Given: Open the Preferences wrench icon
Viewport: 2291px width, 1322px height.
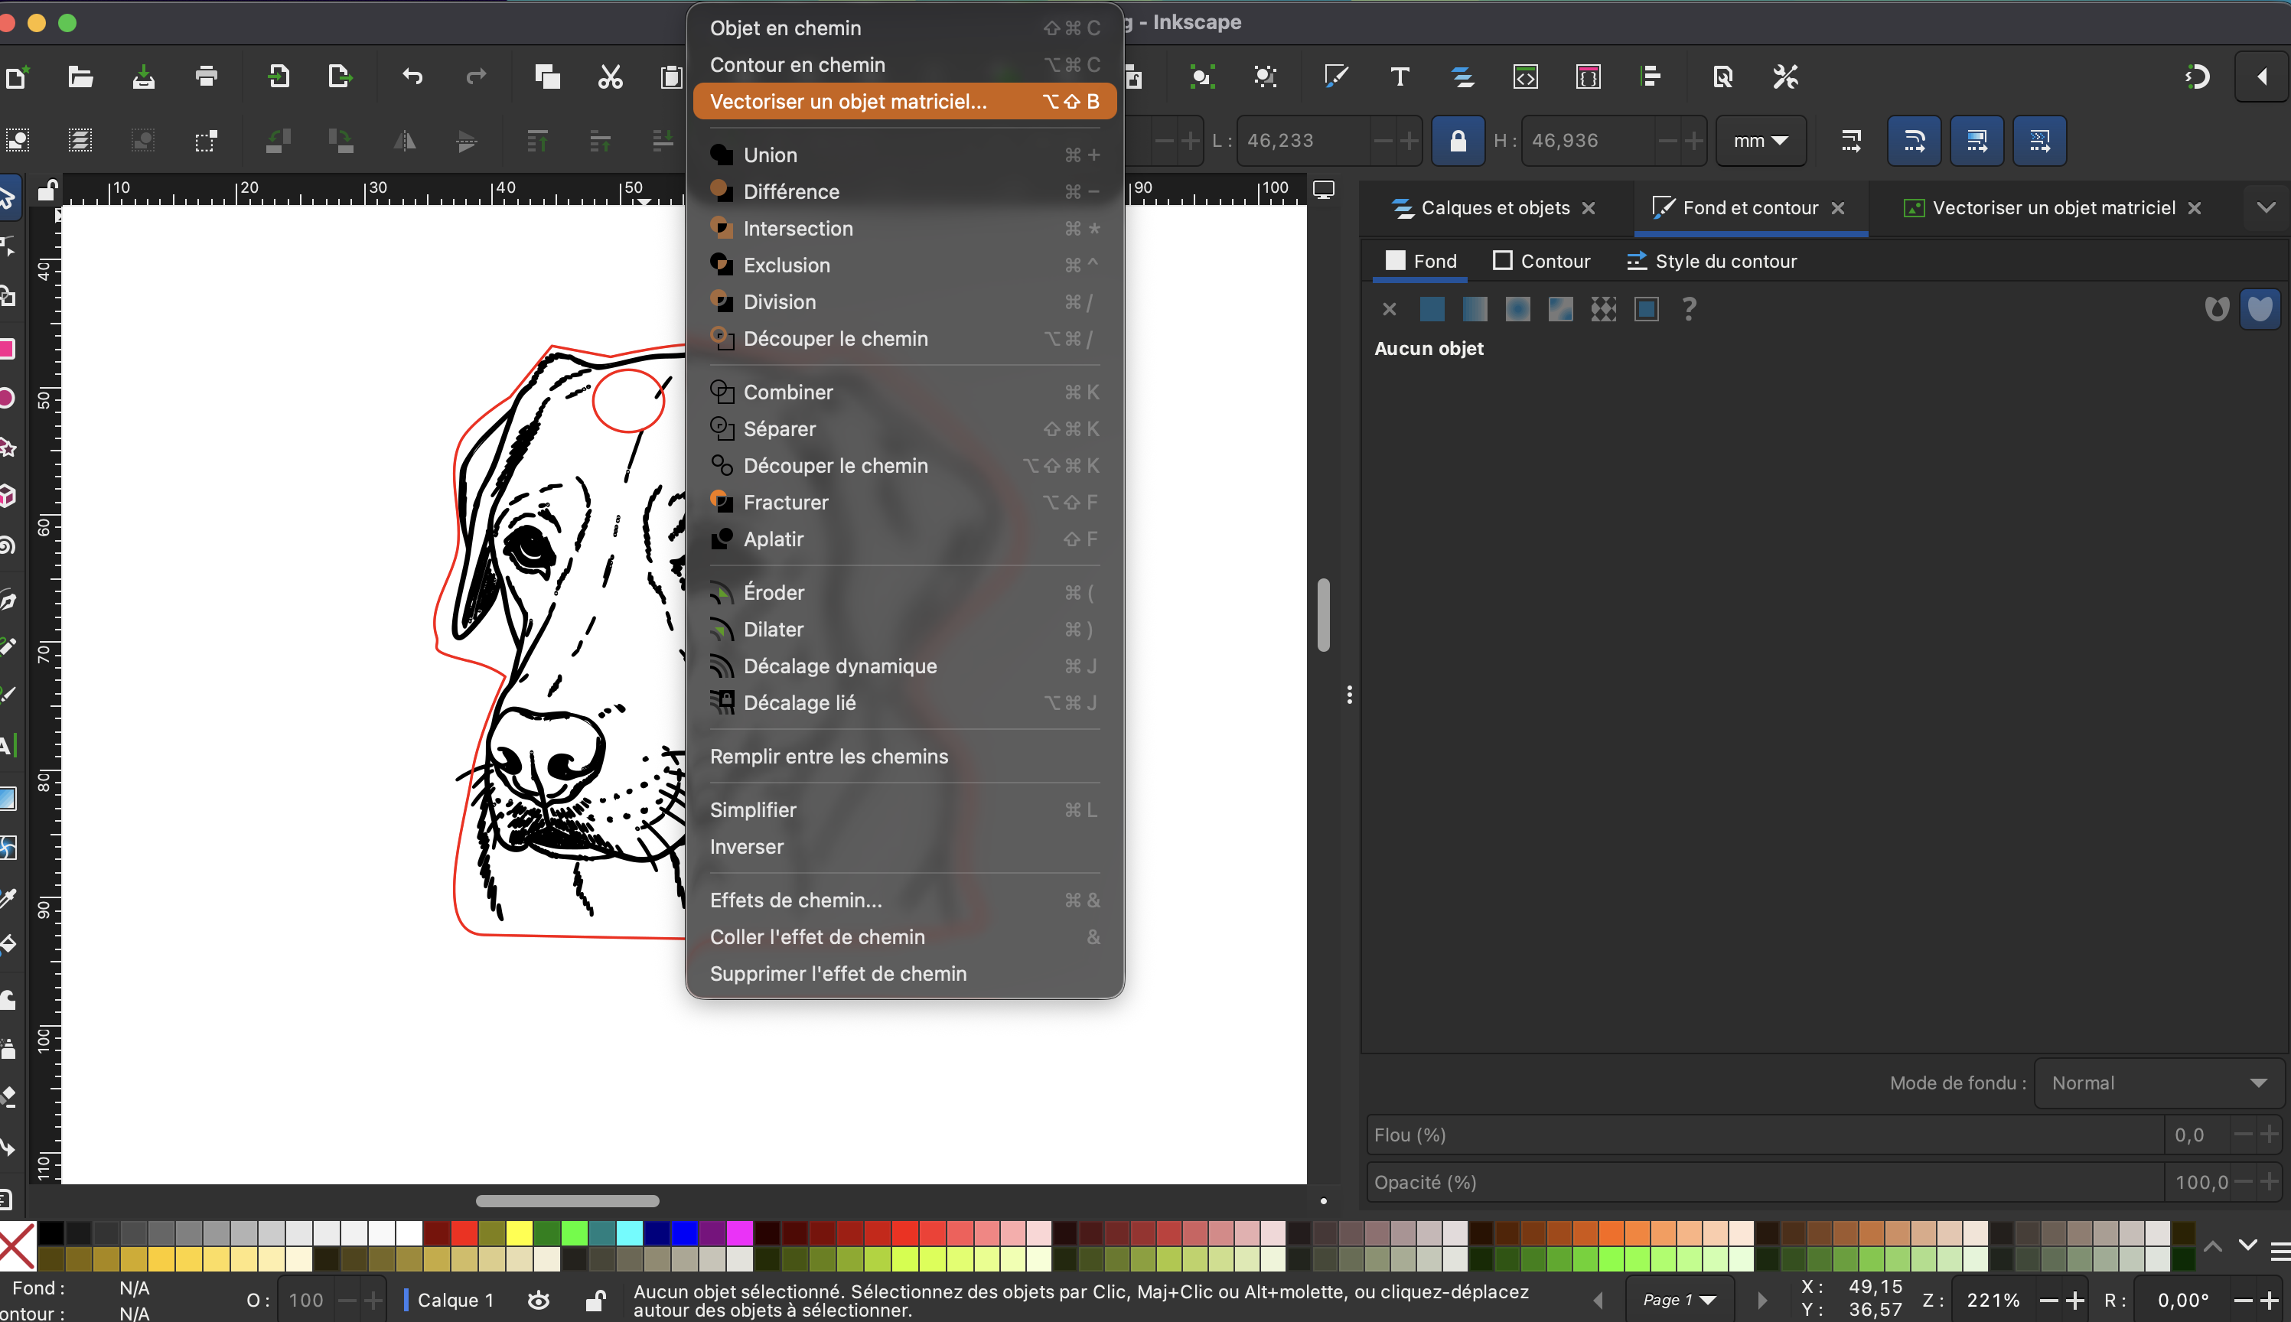Looking at the screenshot, I should click(1785, 77).
